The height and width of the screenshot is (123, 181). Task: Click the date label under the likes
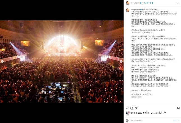click(x=127, y=115)
